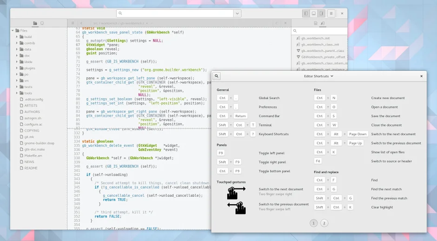Toggle the right panel button in the header
The height and width of the screenshot is (241, 437).
321,13
